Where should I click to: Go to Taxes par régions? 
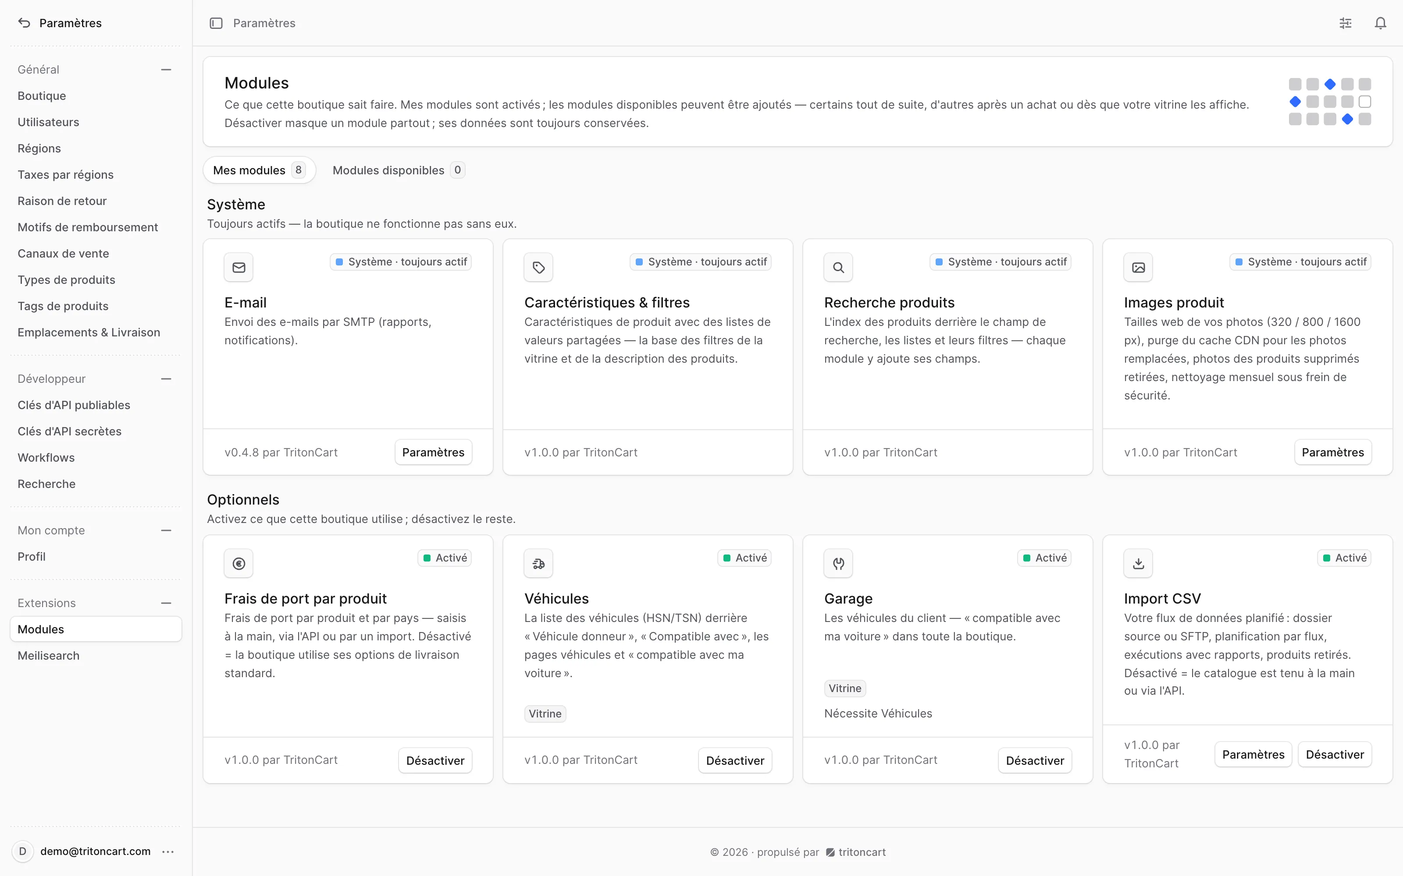click(96, 174)
